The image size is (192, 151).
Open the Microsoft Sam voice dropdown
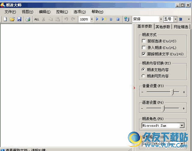pyautogui.click(x=182, y=125)
